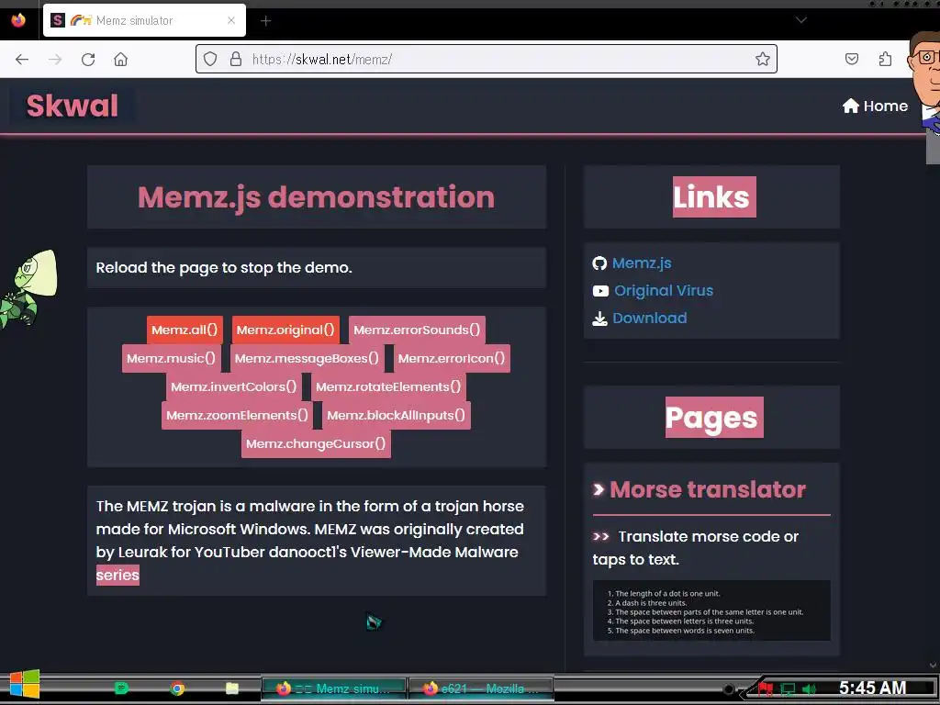
Task: Click Memz.blockAllInputs() button
Action: click(397, 415)
